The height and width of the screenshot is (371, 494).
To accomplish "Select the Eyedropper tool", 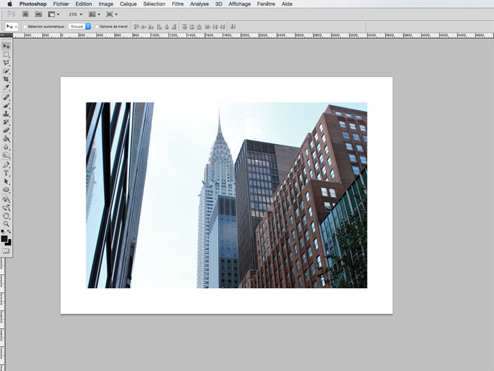I will (x=6, y=88).
